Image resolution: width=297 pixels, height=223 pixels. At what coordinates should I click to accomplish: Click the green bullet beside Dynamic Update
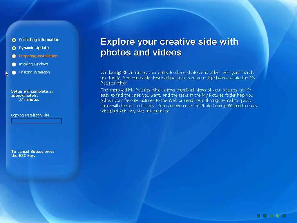(x=14, y=48)
